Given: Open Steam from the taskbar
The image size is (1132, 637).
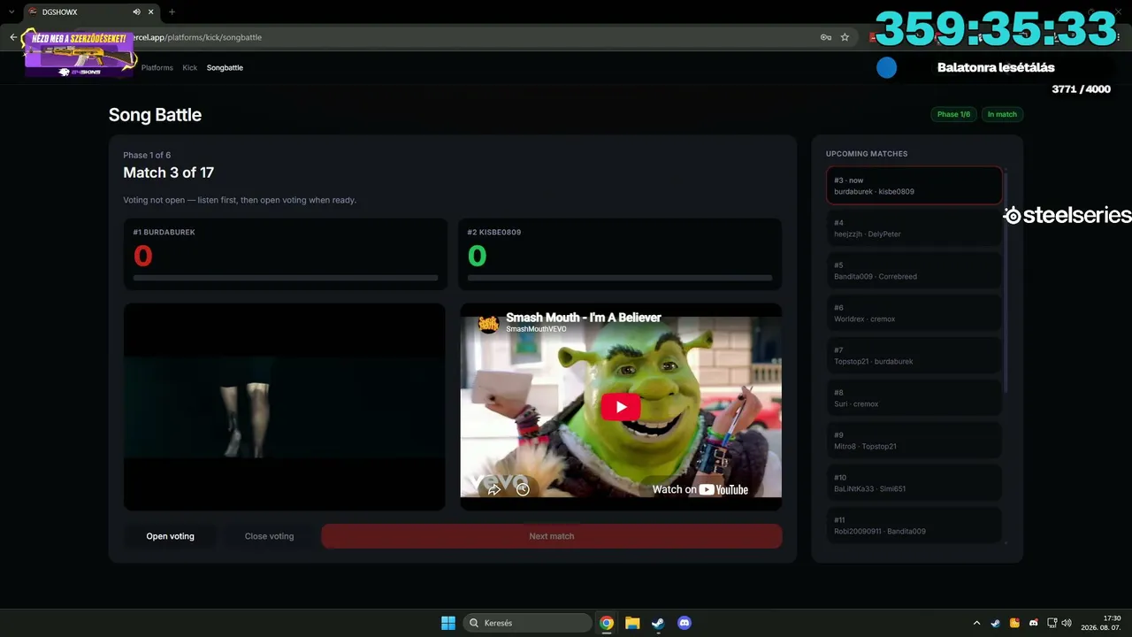Looking at the screenshot, I should tap(658, 623).
